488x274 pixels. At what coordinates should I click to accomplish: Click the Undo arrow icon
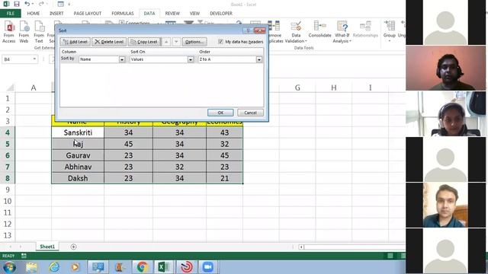pos(27,4)
